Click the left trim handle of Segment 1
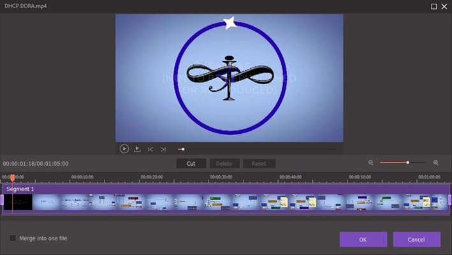The width and height of the screenshot is (452, 255). [3, 200]
